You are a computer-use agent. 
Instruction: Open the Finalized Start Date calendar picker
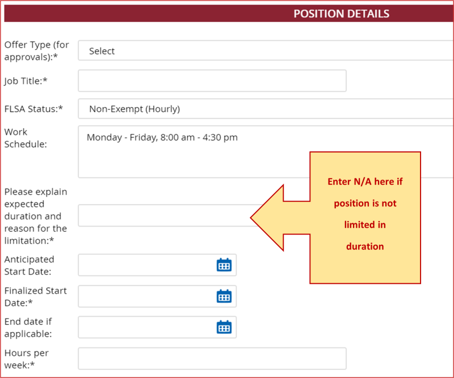point(224,296)
